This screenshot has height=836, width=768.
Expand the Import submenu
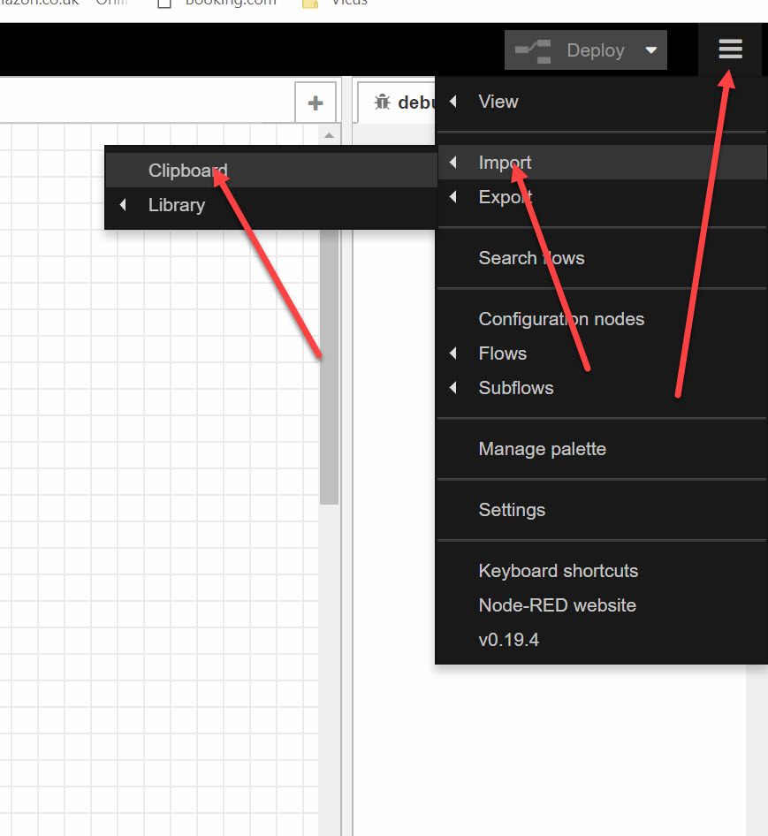pos(505,162)
